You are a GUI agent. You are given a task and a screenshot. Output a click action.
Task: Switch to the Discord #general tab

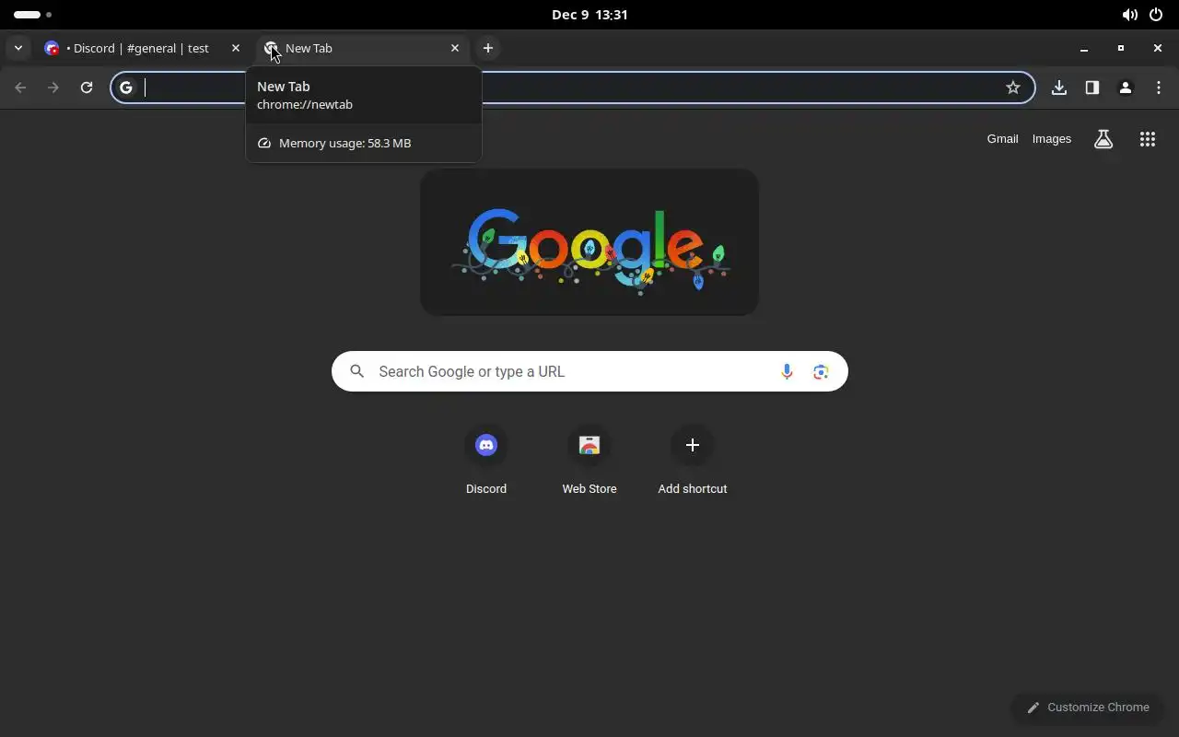143,48
